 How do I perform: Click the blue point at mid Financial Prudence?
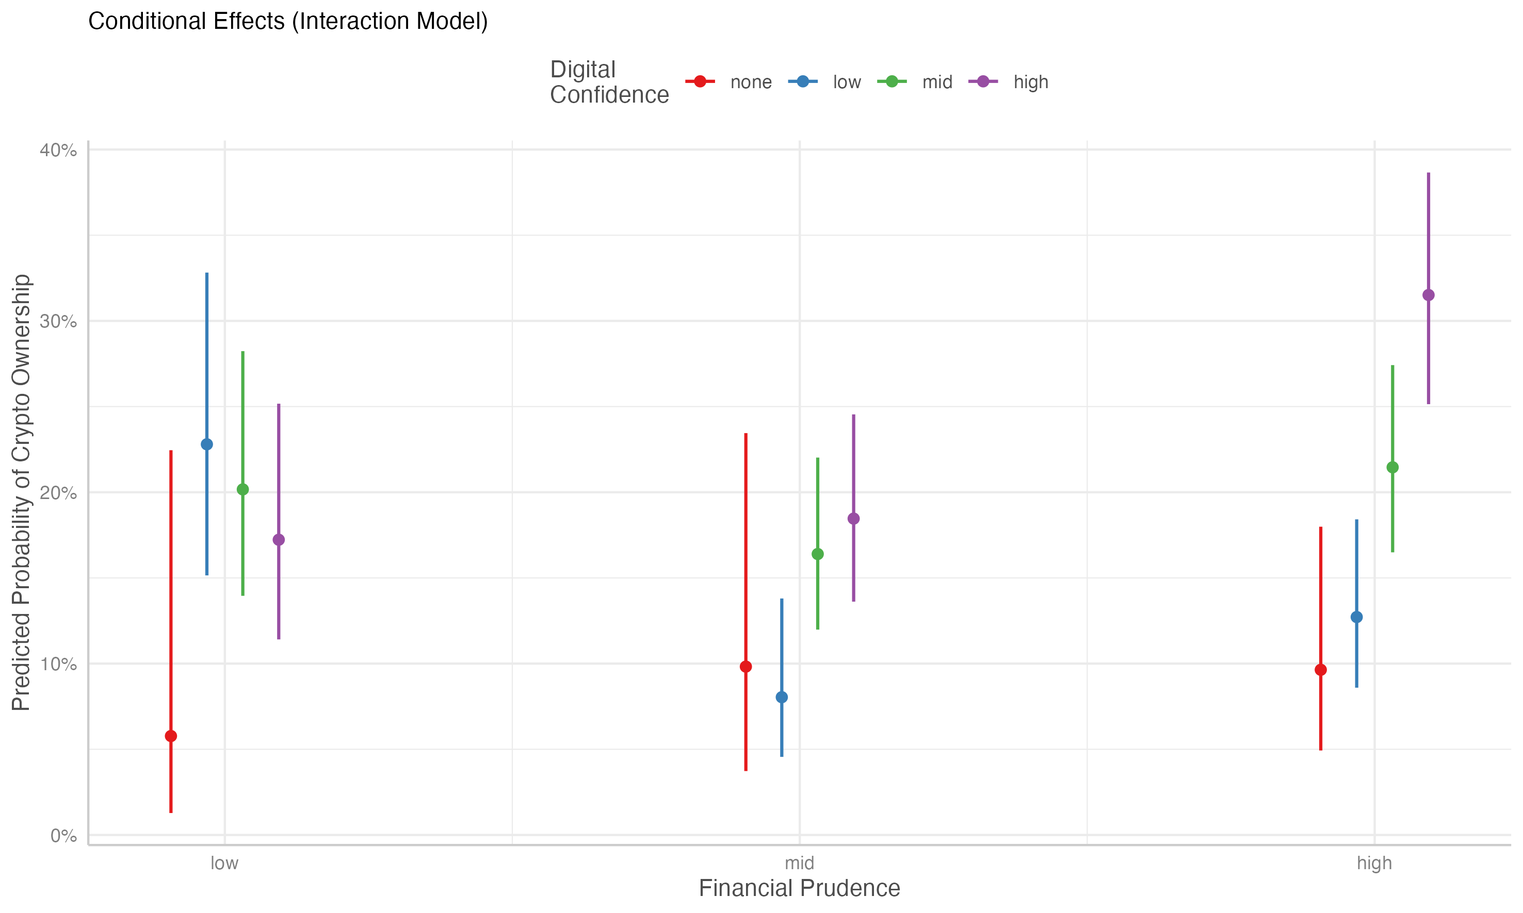(782, 697)
